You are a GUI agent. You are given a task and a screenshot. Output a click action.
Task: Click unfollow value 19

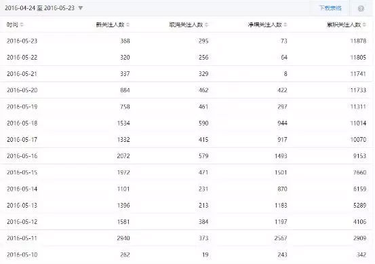[x=205, y=254]
